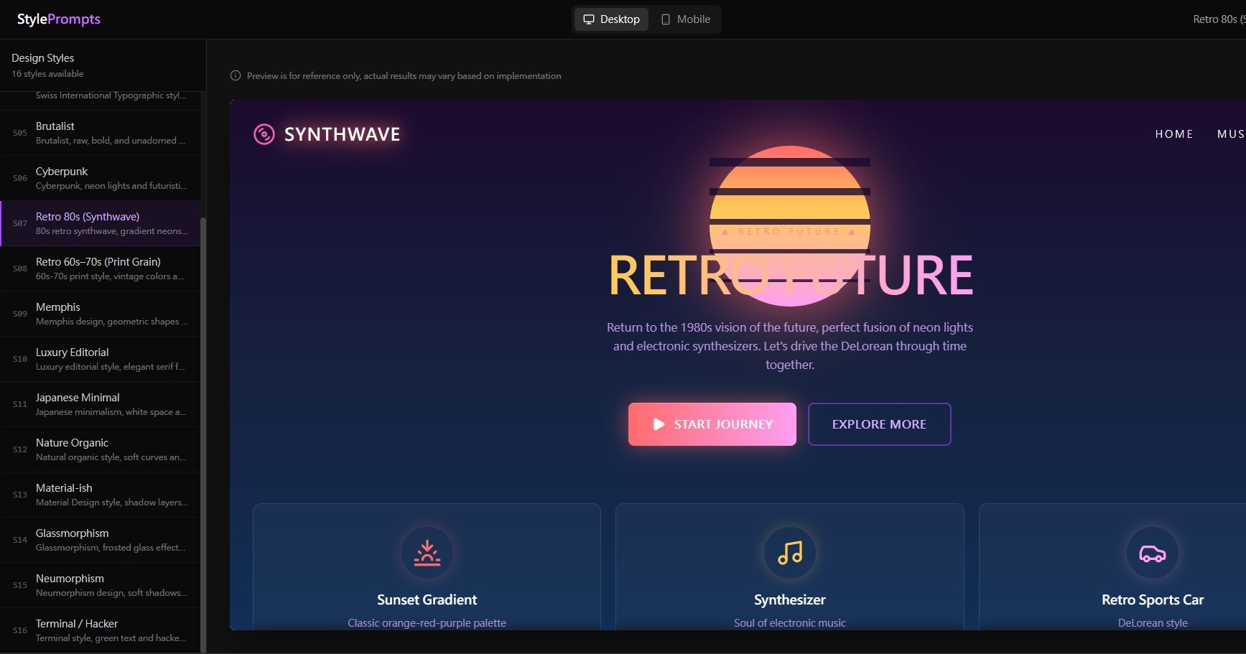Click the S16 style number label

[x=20, y=630]
